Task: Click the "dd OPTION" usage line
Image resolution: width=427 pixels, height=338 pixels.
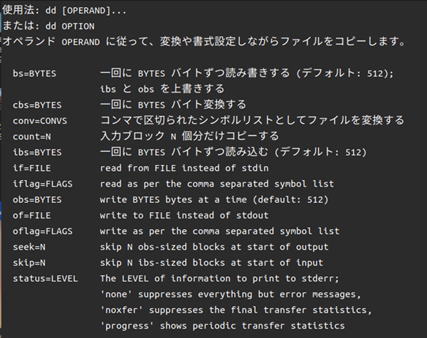Action: tap(69, 26)
